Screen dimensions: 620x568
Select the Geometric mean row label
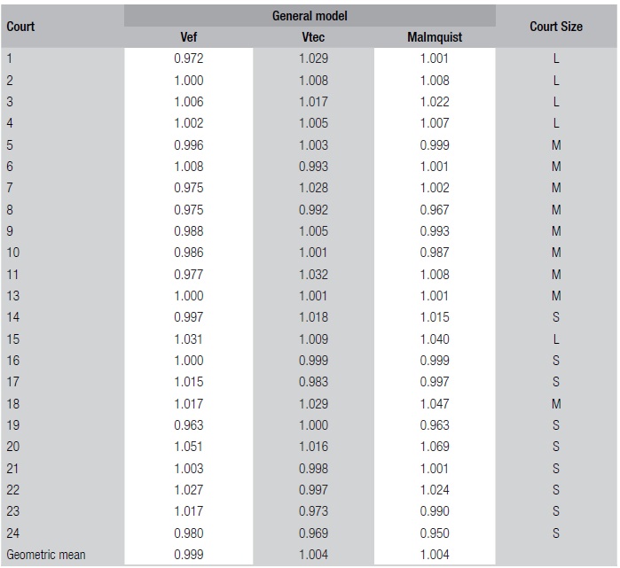(44, 555)
